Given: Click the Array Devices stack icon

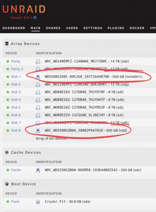Looking at the screenshot, I should pos(7,44).
